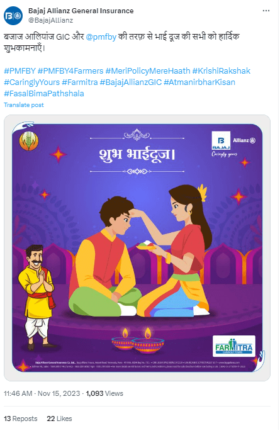Click the Bajaj Allianz profile avatar
The width and height of the screenshot is (280, 433).
[x=13, y=16]
